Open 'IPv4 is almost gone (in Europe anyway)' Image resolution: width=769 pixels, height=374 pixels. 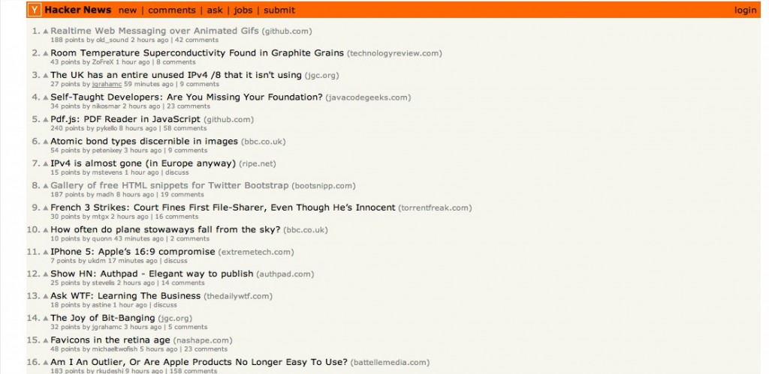143,163
